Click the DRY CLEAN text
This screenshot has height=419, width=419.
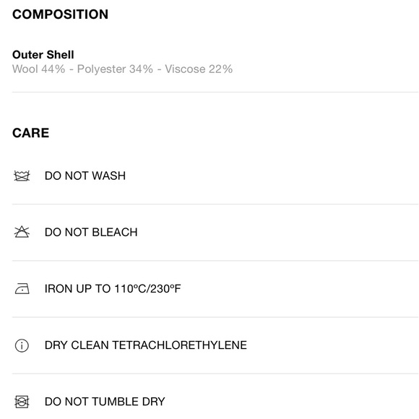coord(77,345)
